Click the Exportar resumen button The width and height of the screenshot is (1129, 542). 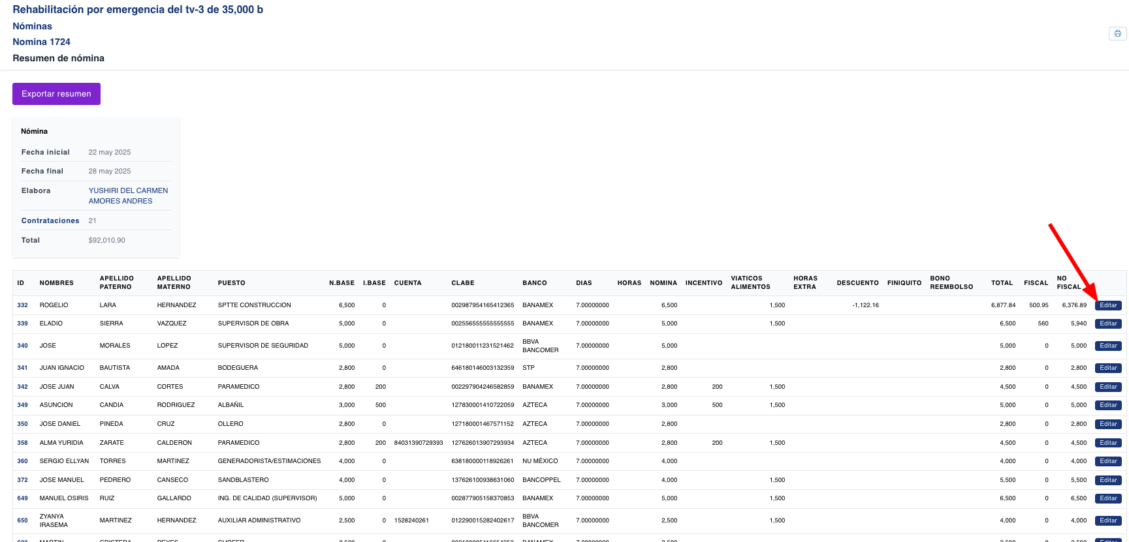click(x=56, y=94)
